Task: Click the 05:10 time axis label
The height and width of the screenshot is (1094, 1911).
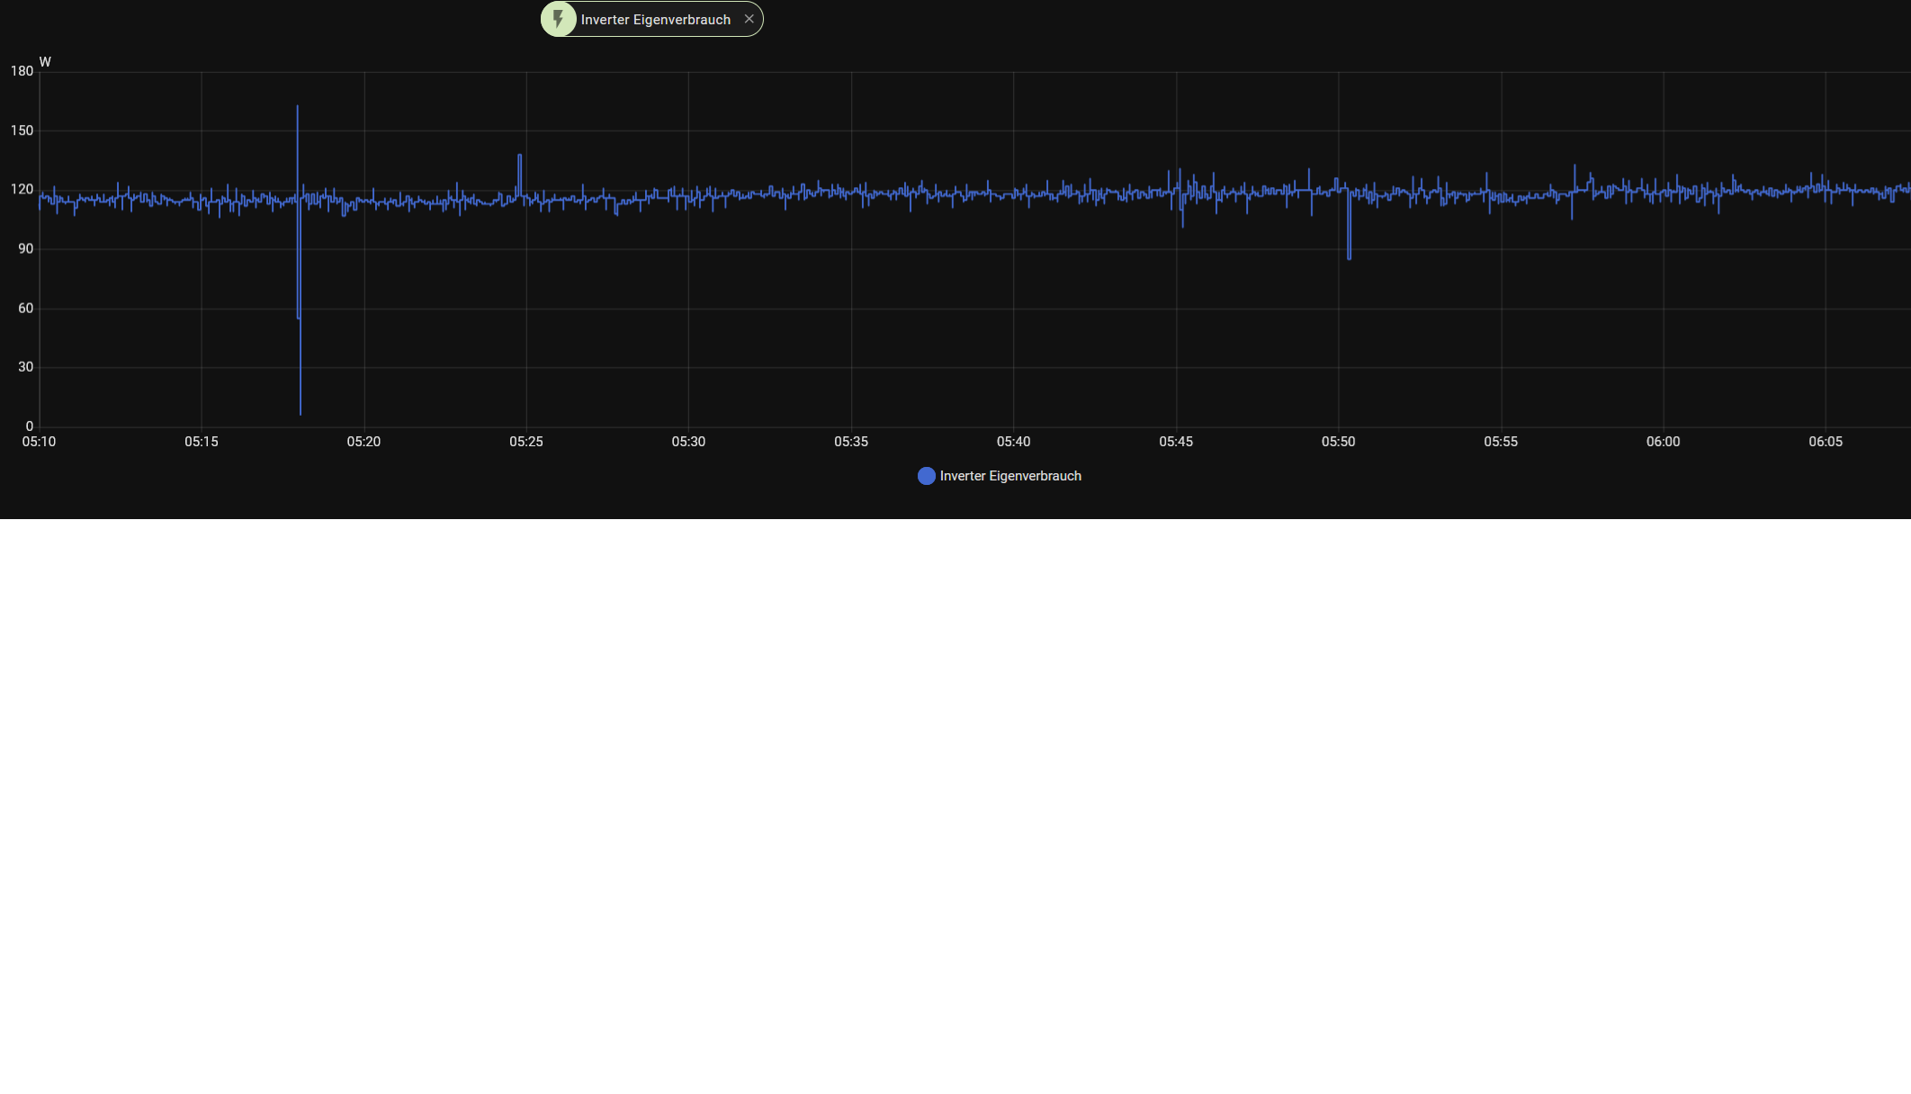Action: [x=39, y=442]
